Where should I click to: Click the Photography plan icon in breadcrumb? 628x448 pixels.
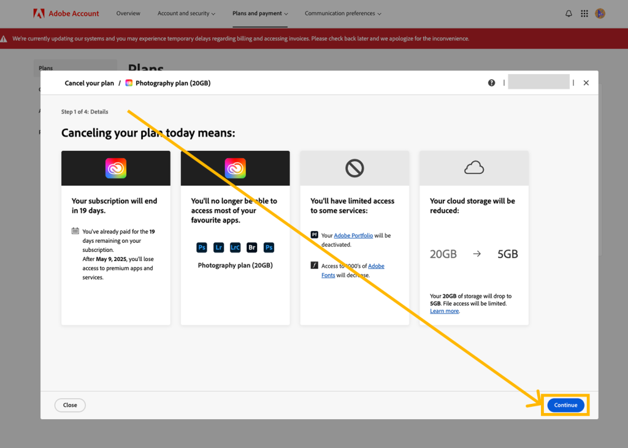coord(129,83)
